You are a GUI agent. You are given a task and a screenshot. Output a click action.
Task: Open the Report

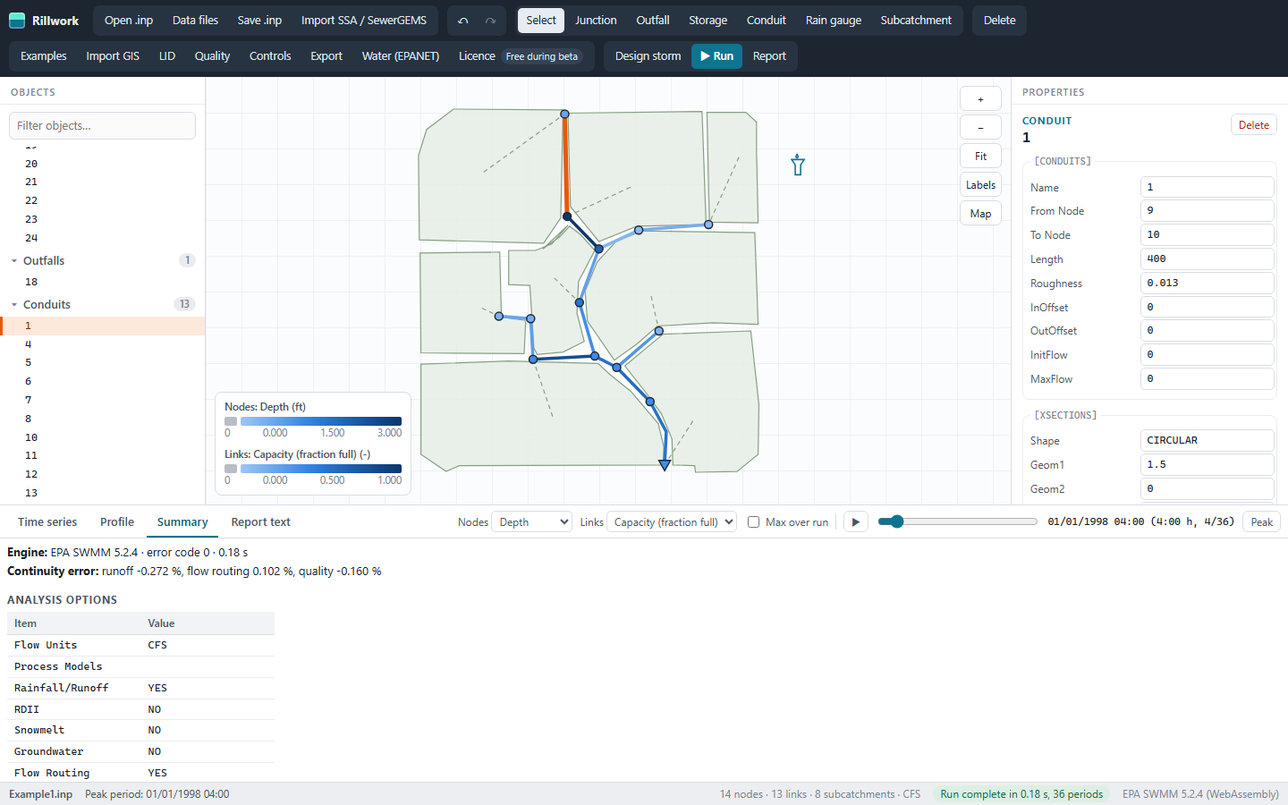coord(769,55)
